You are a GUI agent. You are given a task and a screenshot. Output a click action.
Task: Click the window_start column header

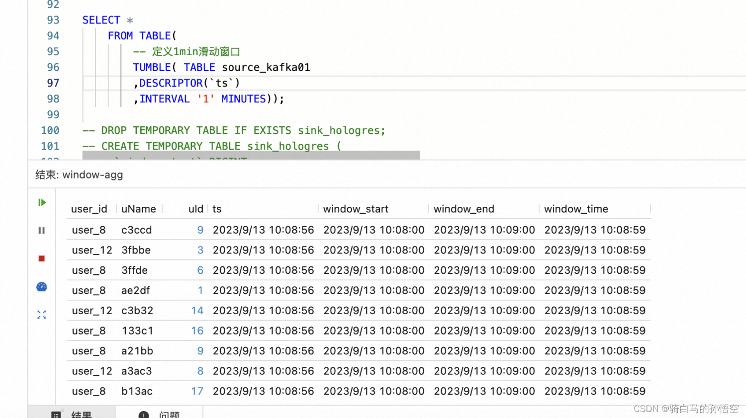point(356,209)
